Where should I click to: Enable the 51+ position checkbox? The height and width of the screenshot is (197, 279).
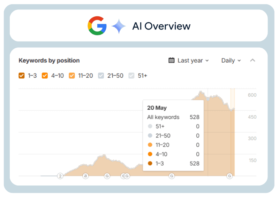point(131,76)
